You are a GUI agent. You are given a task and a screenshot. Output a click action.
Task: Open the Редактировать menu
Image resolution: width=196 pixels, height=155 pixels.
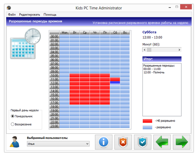(29, 15)
